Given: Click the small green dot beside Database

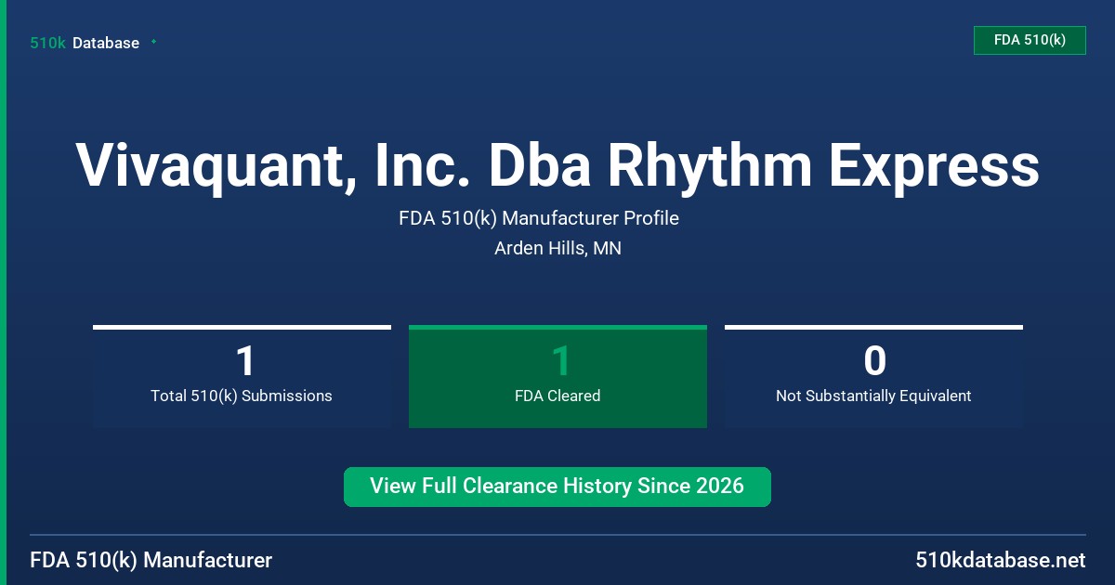Looking at the screenshot, I should coord(153,42).
